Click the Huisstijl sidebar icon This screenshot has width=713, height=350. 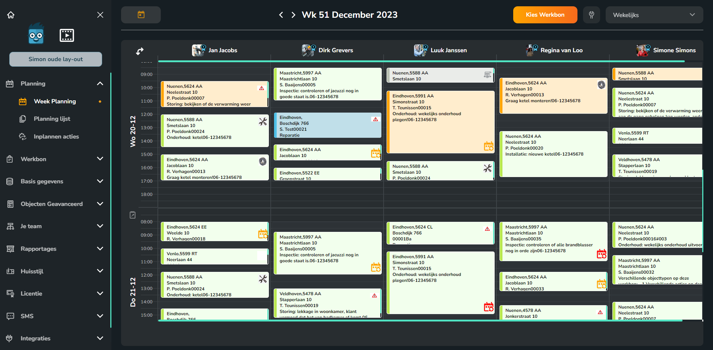coord(10,271)
